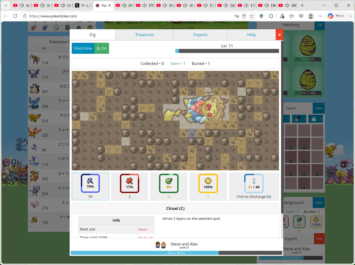The height and width of the screenshot is (265, 355).
Task: Click the Lvl. 11 progress bar
Action: coord(227,51)
